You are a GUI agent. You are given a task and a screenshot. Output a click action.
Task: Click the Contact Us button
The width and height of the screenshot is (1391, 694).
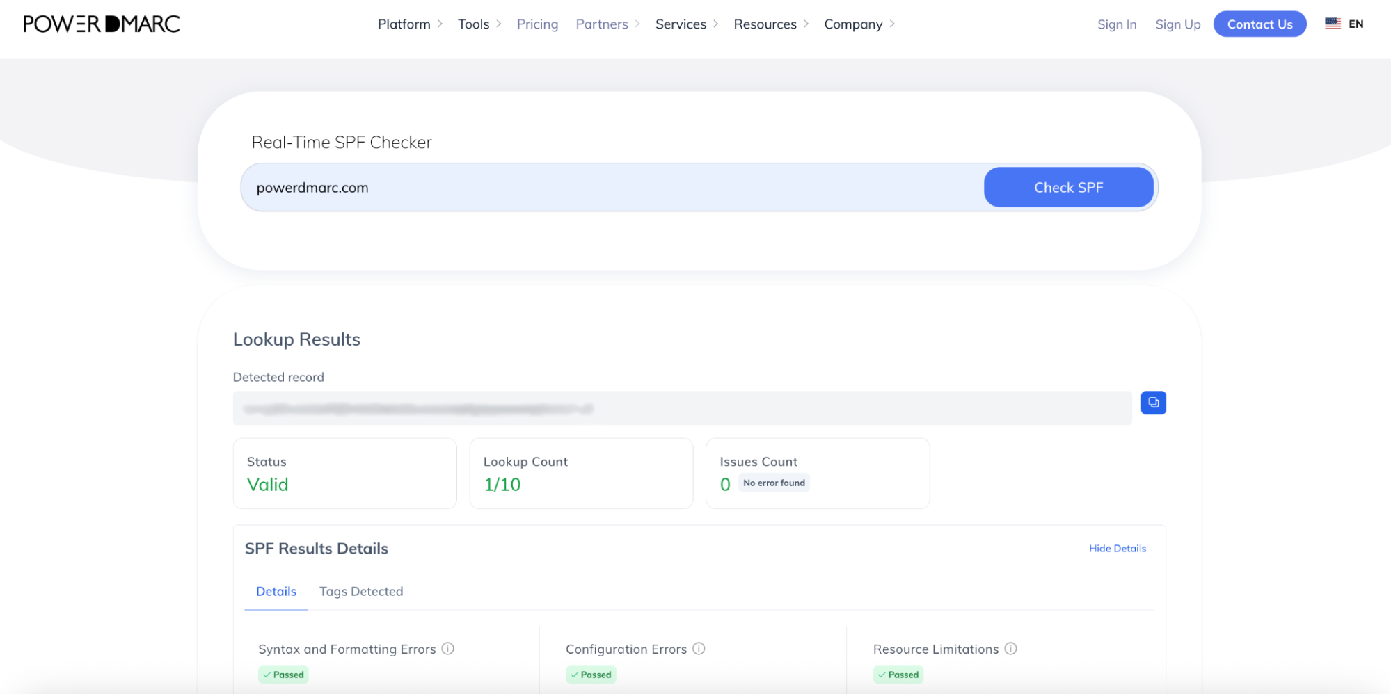pos(1259,24)
